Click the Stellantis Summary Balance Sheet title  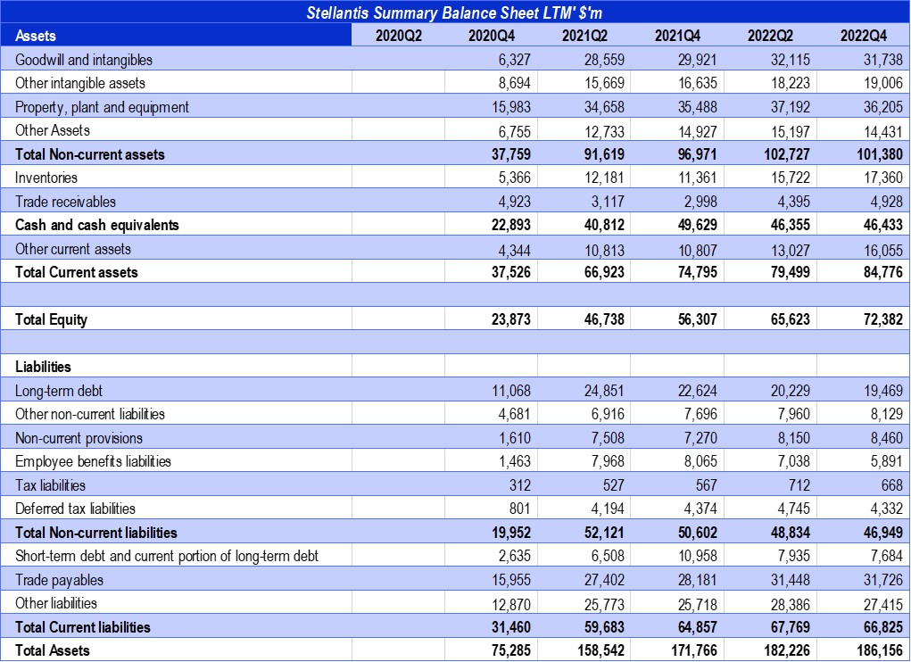tap(456, 12)
